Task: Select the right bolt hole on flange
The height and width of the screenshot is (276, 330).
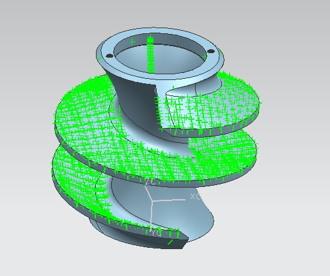Action: pyautogui.click(x=211, y=51)
